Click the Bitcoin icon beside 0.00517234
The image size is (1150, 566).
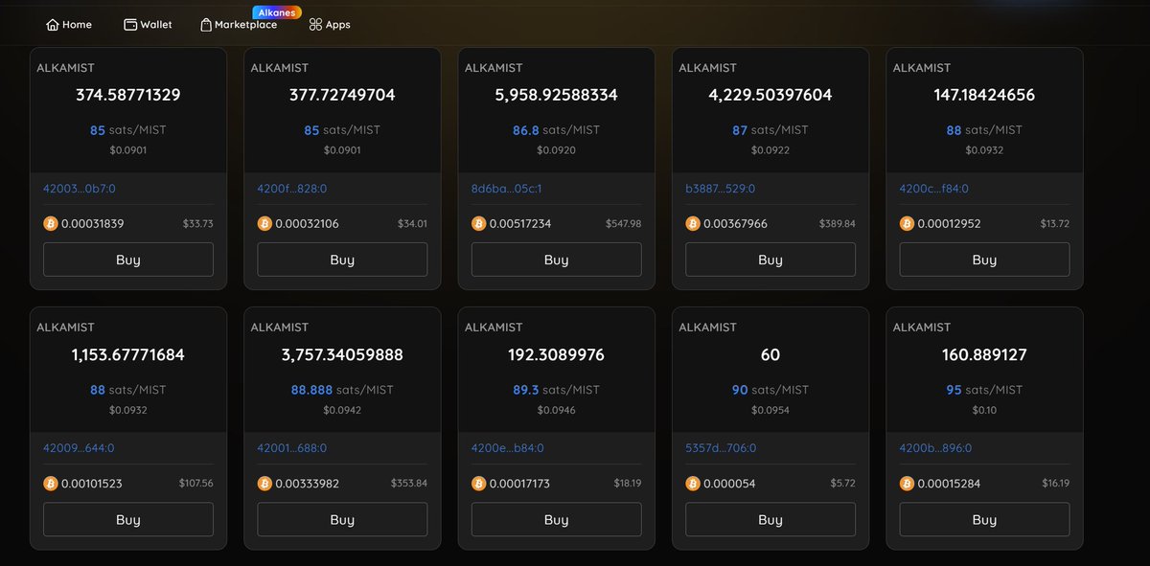(478, 223)
